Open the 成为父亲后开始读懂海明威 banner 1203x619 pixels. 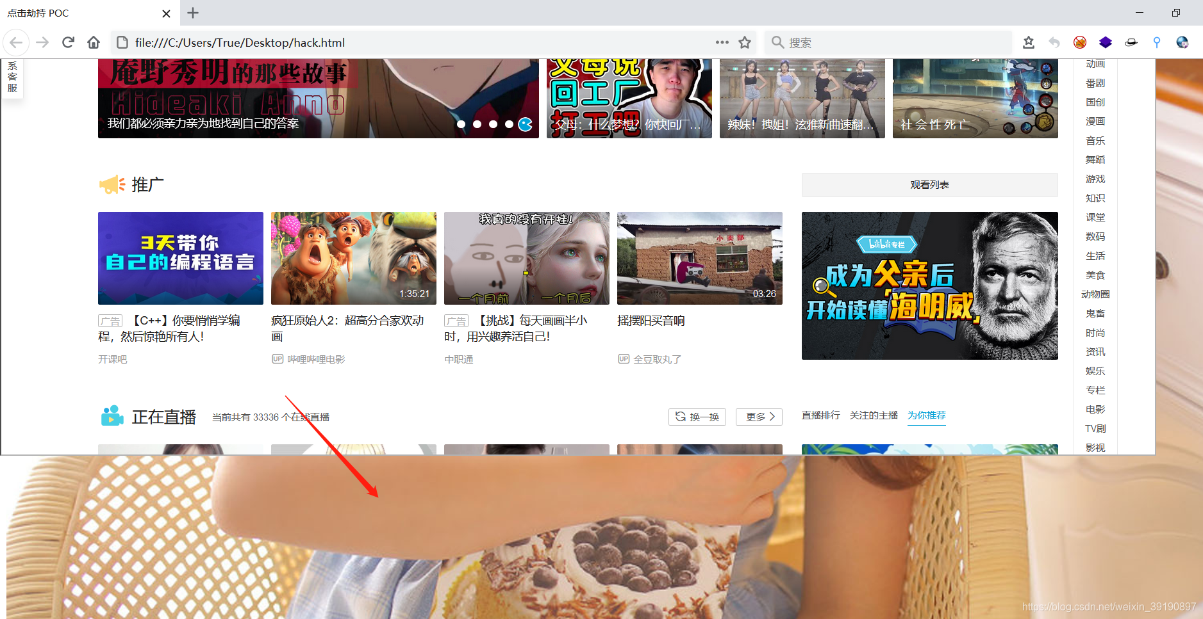coord(930,285)
